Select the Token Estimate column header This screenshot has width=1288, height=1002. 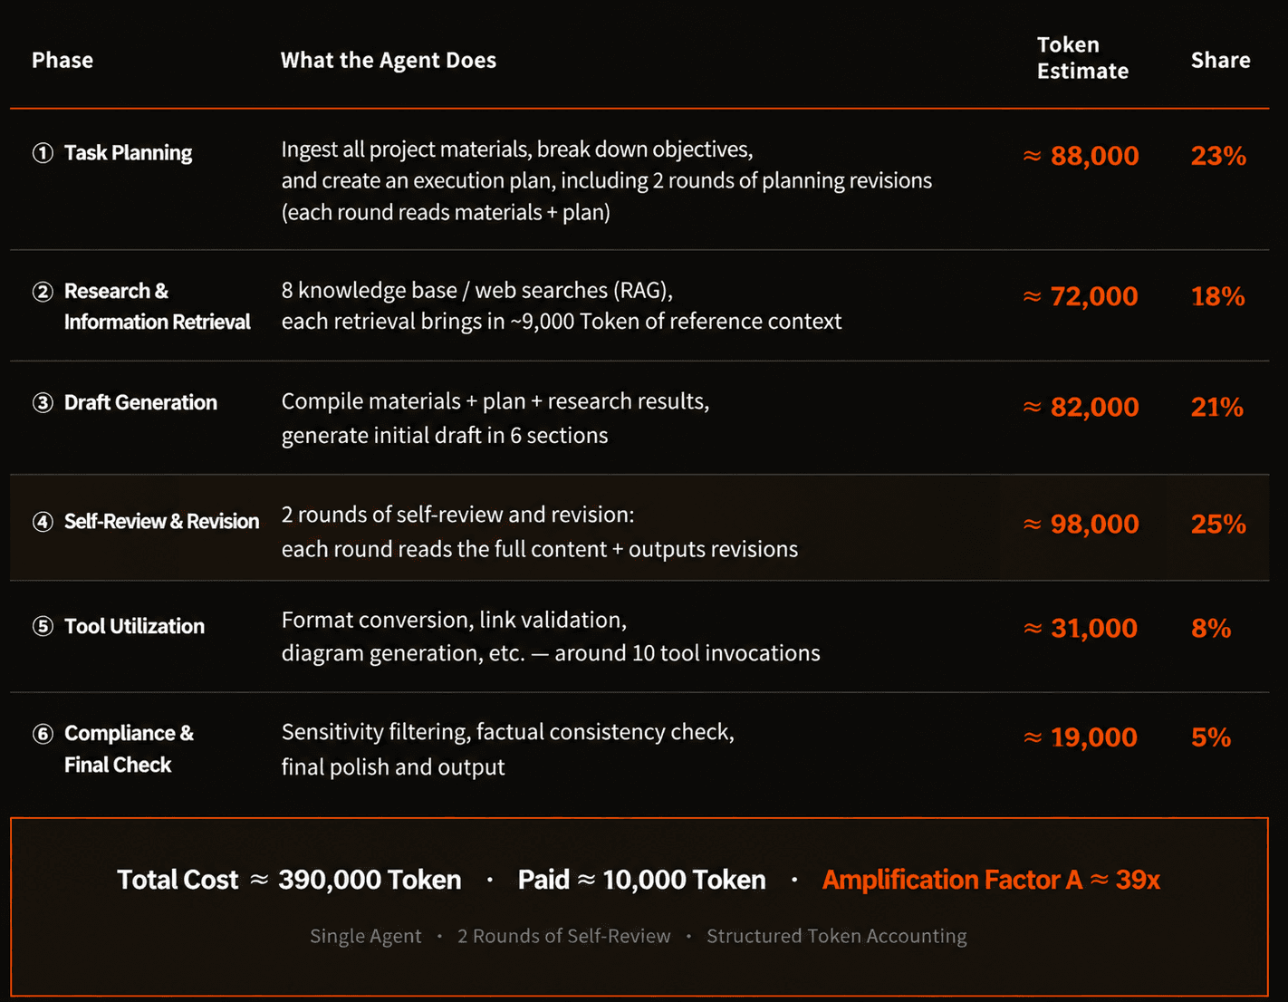tap(1082, 58)
